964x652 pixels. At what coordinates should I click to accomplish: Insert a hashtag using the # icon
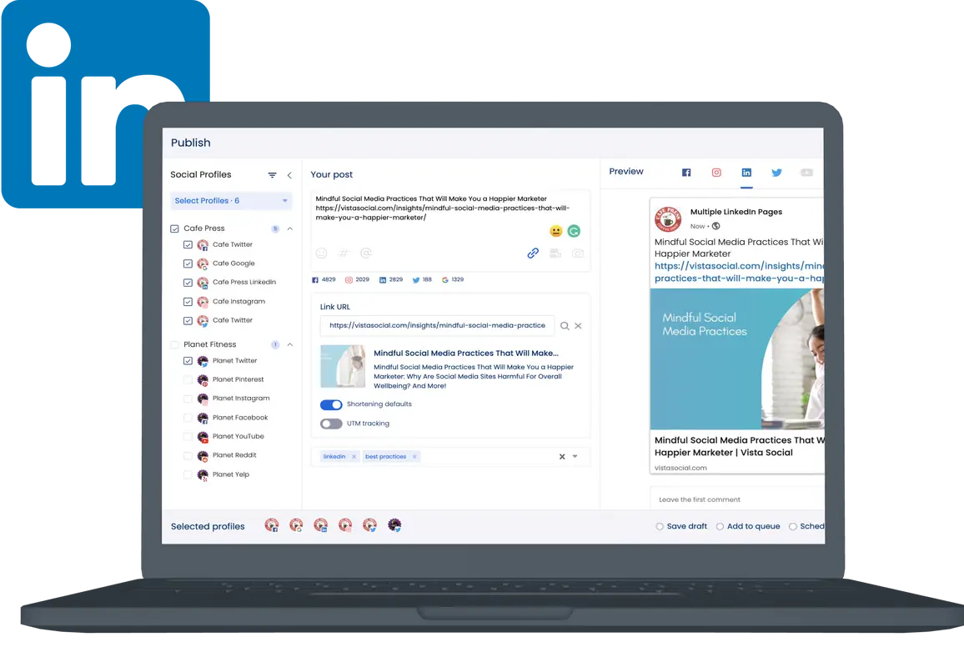[343, 253]
